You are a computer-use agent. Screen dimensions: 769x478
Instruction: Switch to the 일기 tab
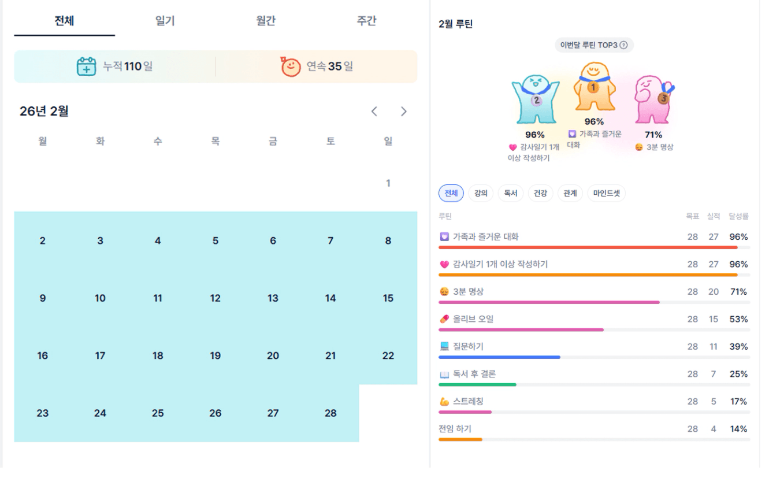165,21
